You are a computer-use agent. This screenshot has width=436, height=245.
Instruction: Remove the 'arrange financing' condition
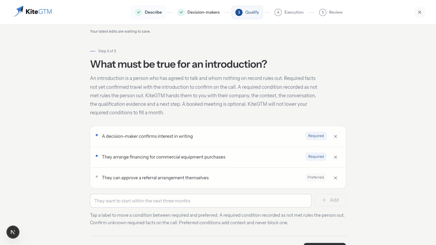(336, 157)
